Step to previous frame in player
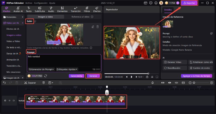Image resolution: width=216 pixels, height=114 pixels. (x=127, y=77)
